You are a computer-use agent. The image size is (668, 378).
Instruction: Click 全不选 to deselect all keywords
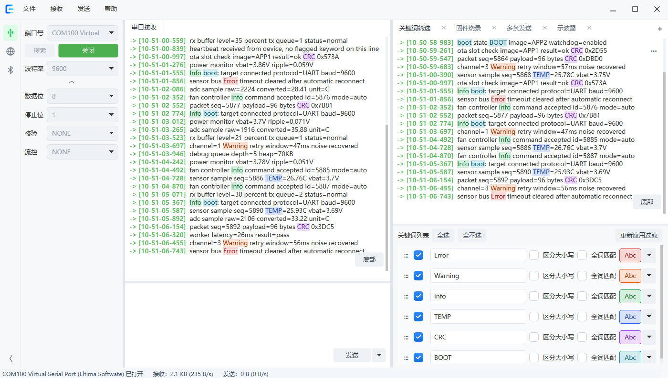click(x=472, y=235)
